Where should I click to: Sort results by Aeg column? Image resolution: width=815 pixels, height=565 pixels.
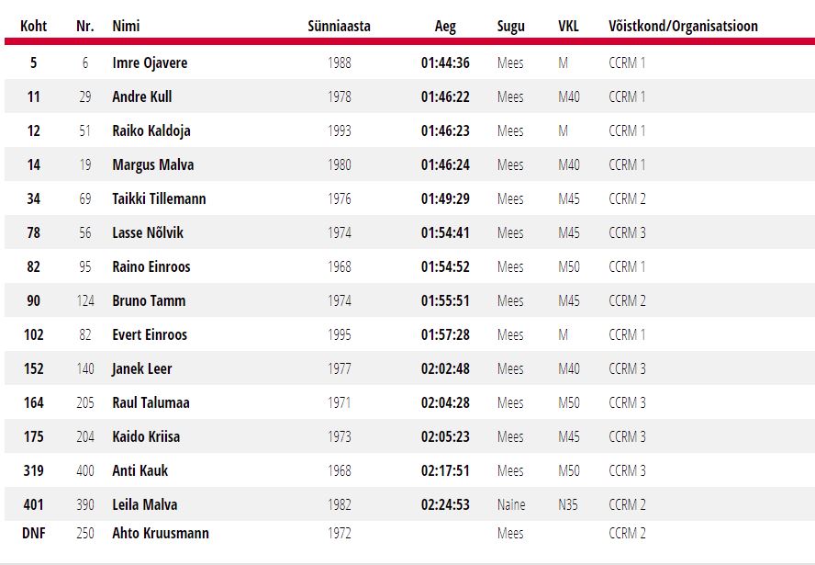tap(445, 26)
